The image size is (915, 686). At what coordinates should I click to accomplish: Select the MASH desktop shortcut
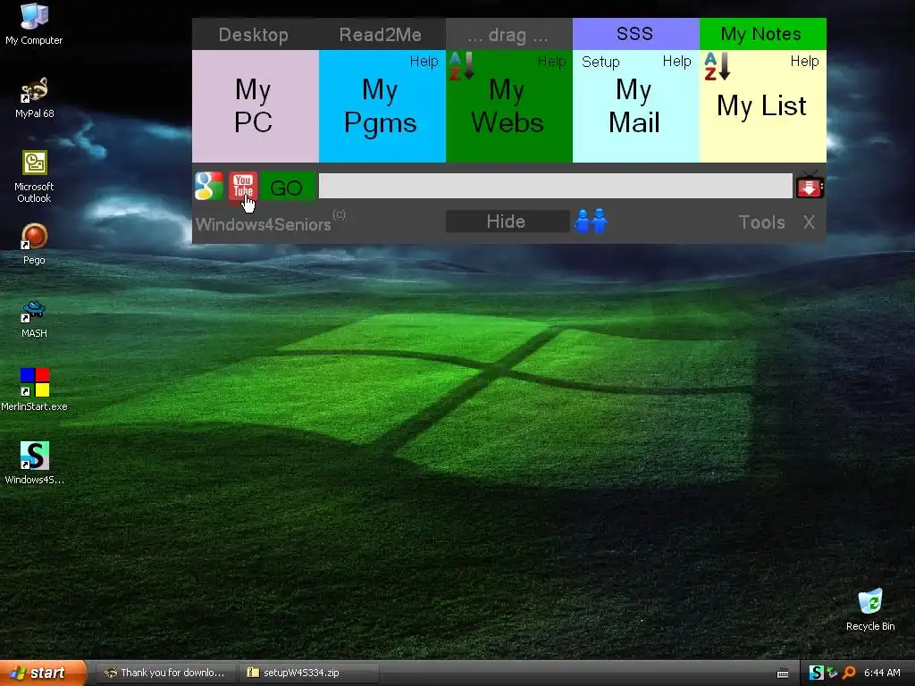coord(34,318)
